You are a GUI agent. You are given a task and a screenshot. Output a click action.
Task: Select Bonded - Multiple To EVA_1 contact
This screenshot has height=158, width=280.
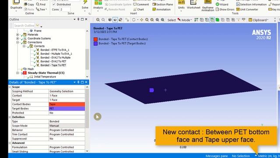coord(56,54)
